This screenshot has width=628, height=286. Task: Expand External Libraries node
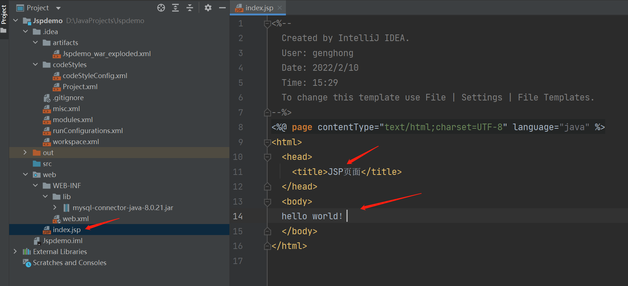point(15,252)
